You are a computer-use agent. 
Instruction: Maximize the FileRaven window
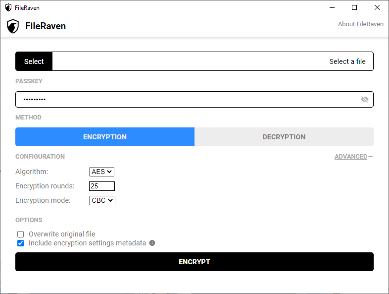[354, 8]
